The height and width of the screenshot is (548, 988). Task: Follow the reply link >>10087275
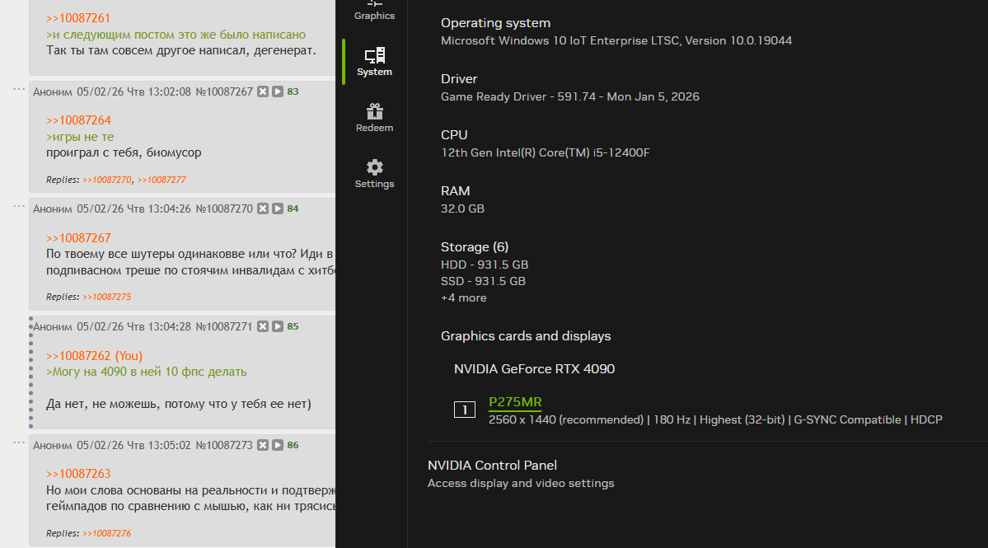106,297
